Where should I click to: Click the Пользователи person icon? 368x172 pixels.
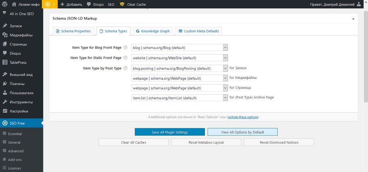(4, 93)
